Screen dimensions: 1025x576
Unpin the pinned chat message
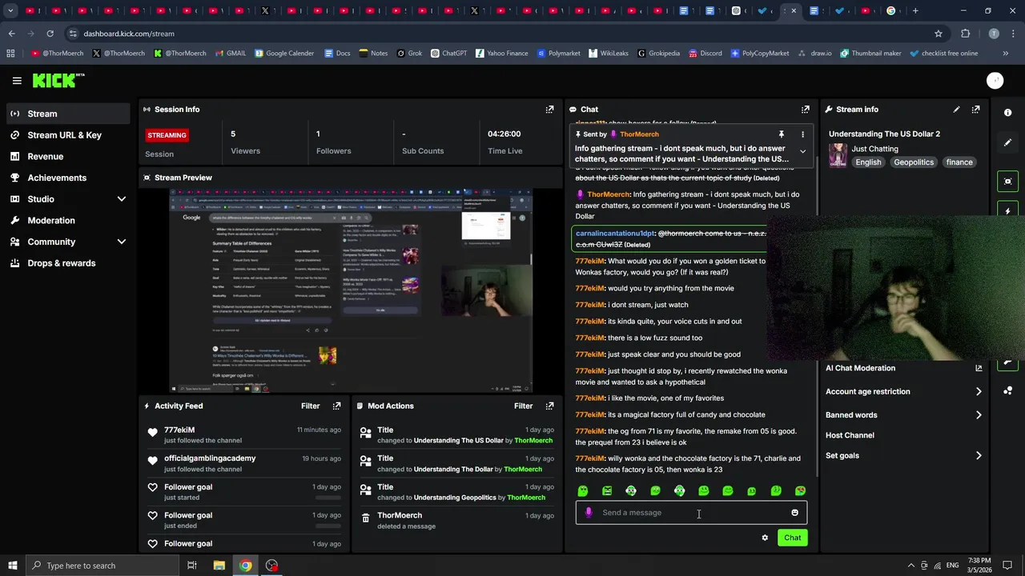tap(781, 134)
